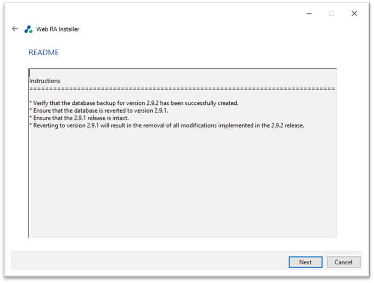Image resolution: width=374 pixels, height=283 pixels.
Task: Click the blue README heading
Action: click(x=44, y=52)
